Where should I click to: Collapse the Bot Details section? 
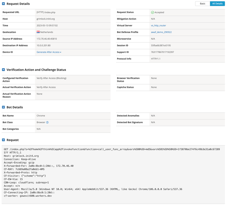[x=4, y=107]
